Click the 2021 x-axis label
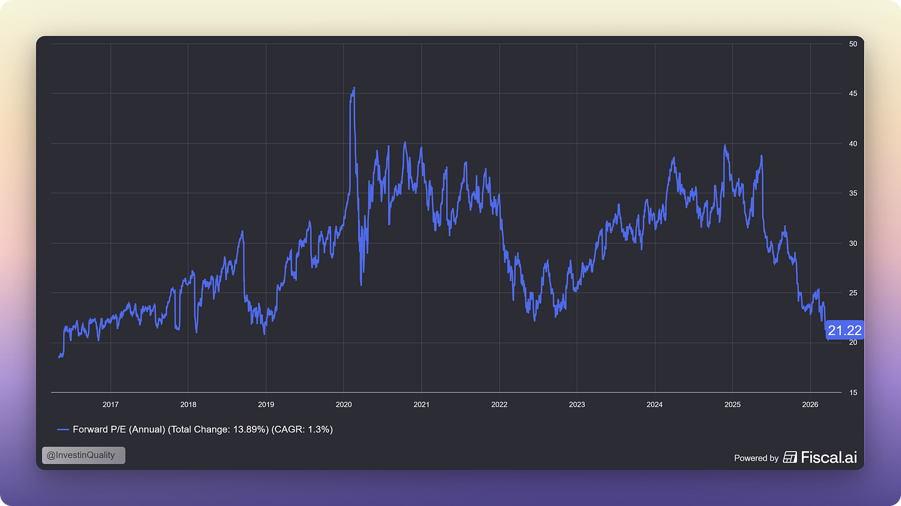901x506 pixels. 421,405
